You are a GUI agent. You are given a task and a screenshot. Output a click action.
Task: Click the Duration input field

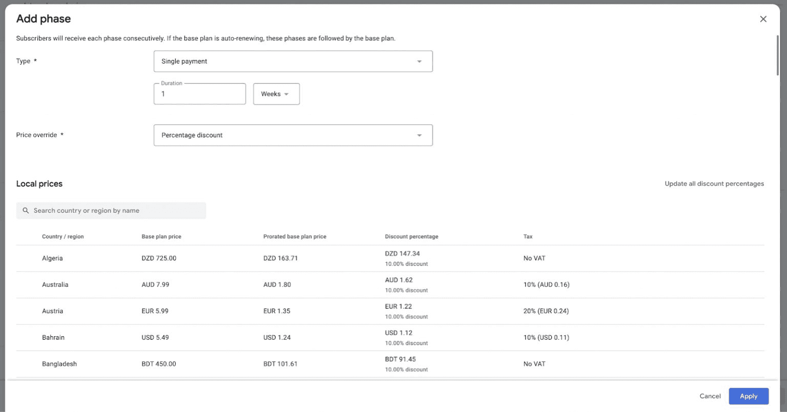199,94
